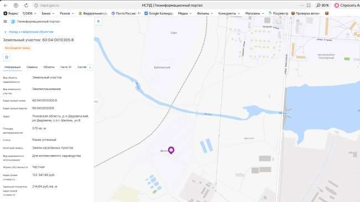This screenshot has width=360, height=202.
Task: Expand the Разное bookmarks folder
Action: point(66,13)
